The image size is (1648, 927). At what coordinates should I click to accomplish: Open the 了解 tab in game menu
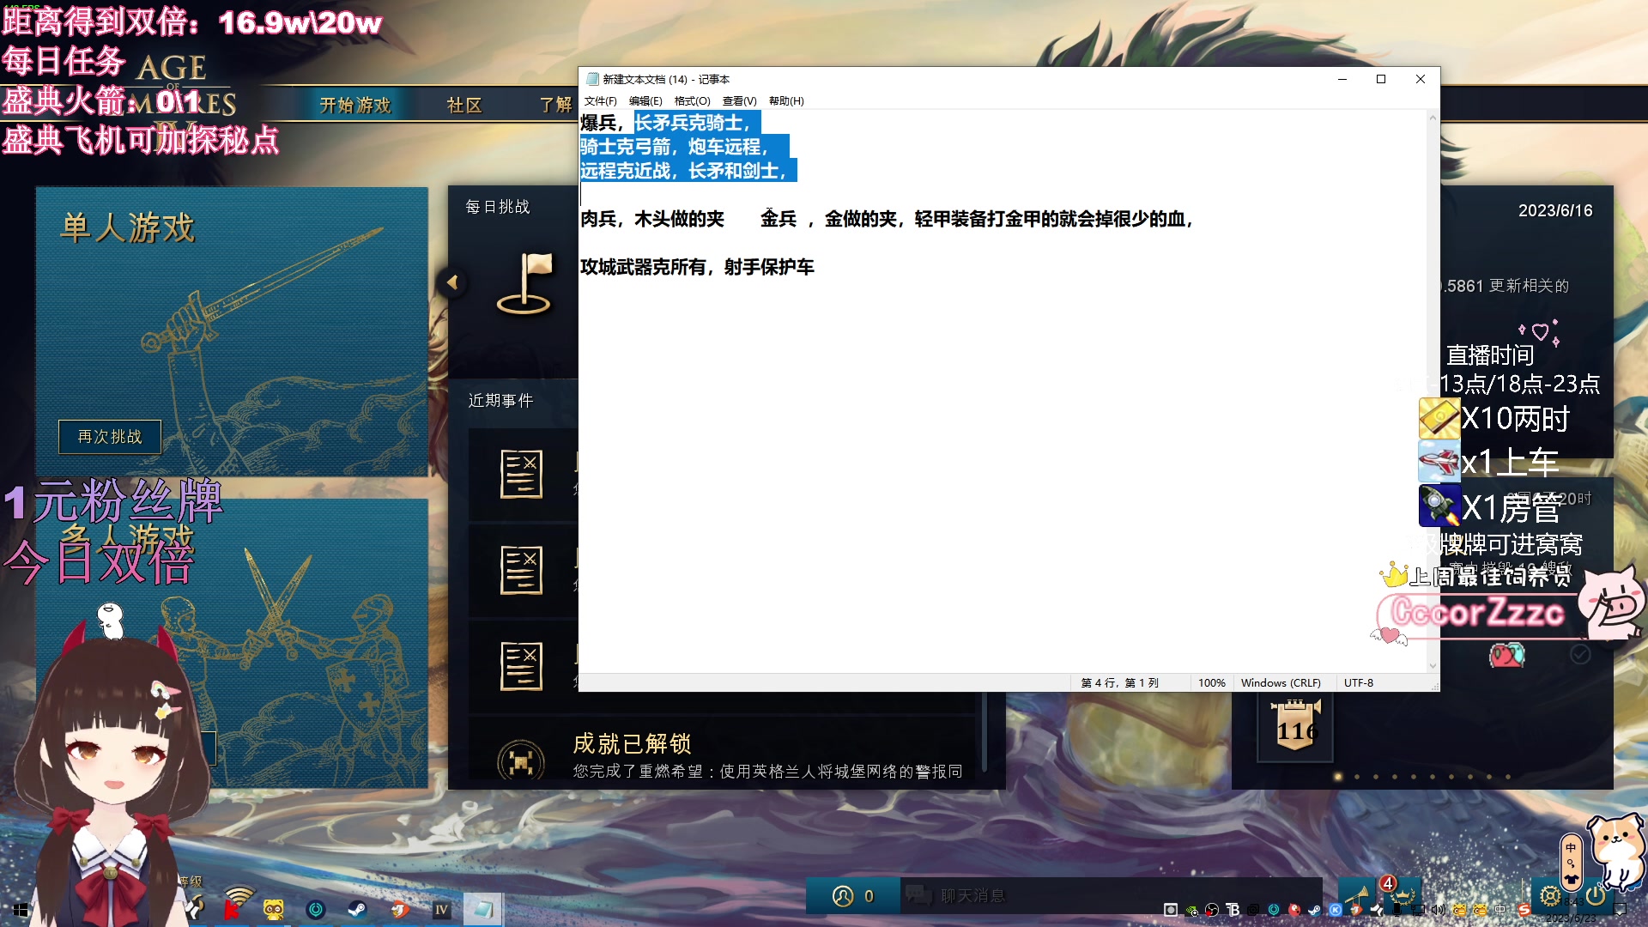(x=556, y=105)
